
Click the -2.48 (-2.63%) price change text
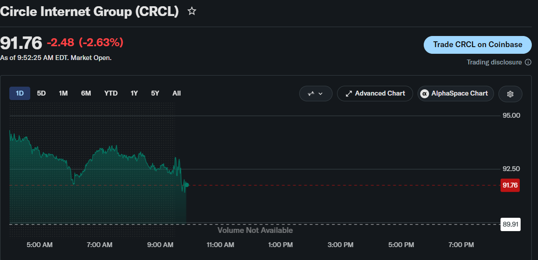click(85, 43)
